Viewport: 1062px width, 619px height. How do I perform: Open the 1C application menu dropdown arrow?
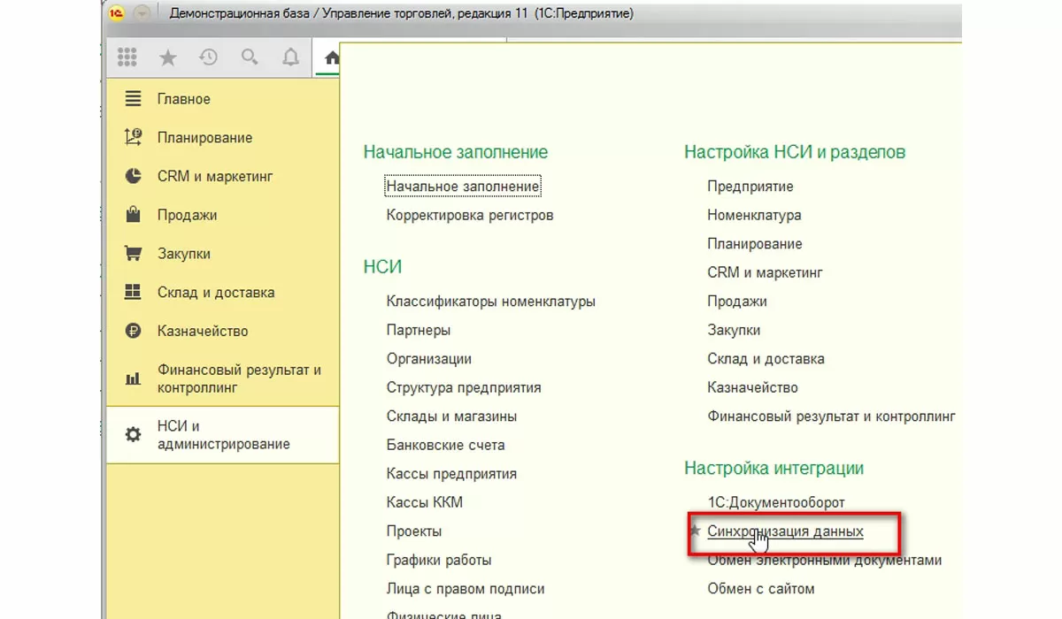[142, 14]
